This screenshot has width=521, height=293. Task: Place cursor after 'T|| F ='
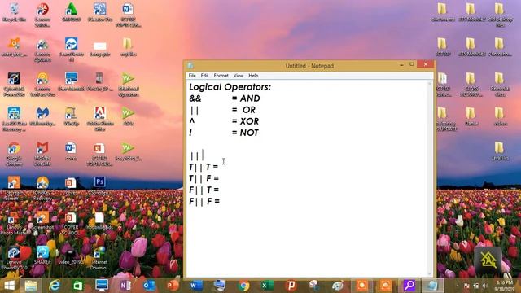[x=220, y=179]
